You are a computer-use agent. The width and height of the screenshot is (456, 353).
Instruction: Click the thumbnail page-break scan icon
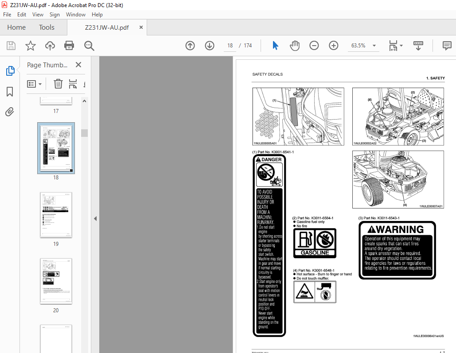point(73,84)
